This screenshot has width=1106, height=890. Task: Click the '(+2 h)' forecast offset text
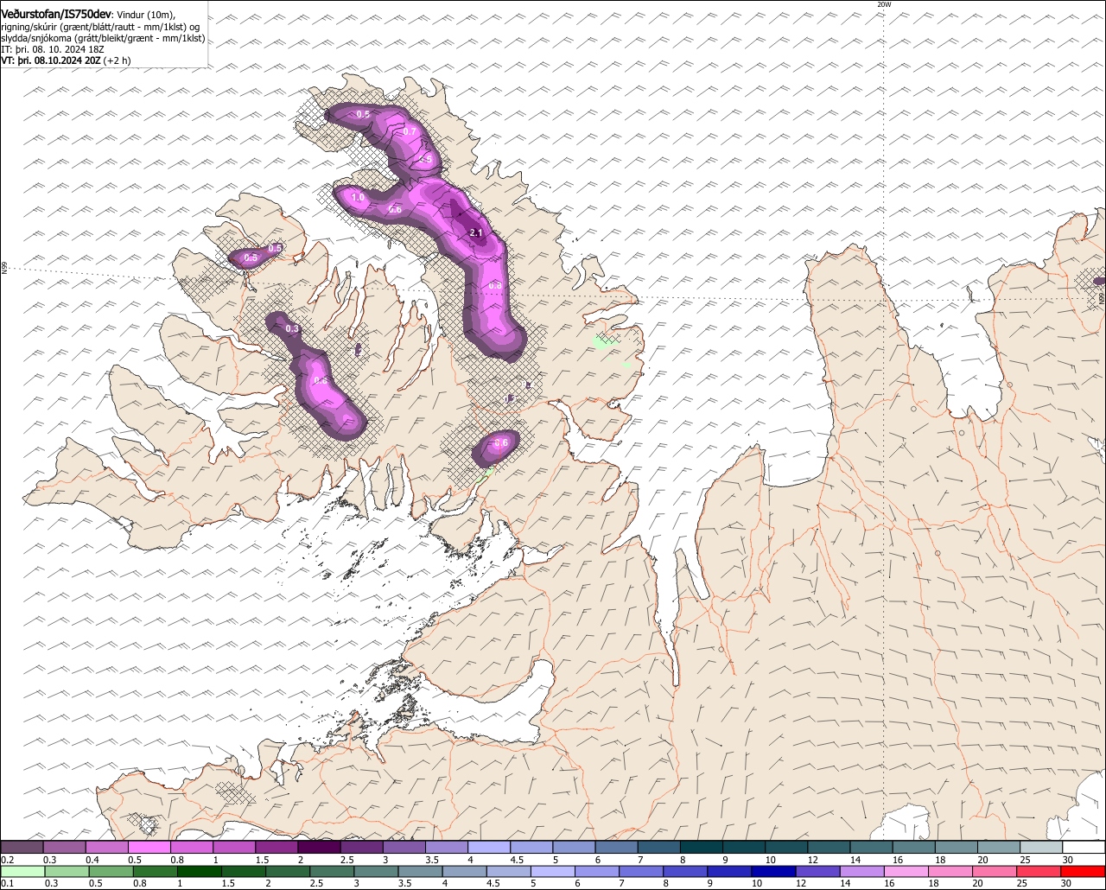[118, 60]
